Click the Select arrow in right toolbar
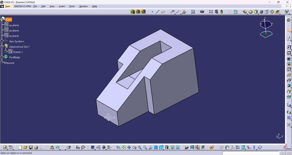 tap(289, 30)
